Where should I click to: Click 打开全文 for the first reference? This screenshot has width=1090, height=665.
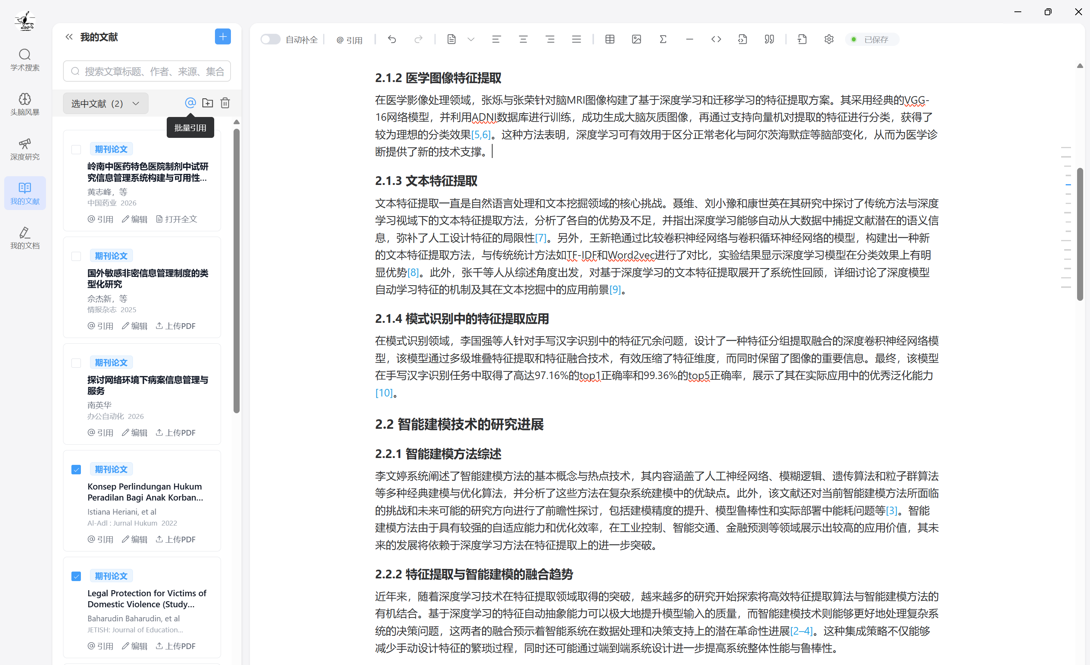pyautogui.click(x=177, y=219)
